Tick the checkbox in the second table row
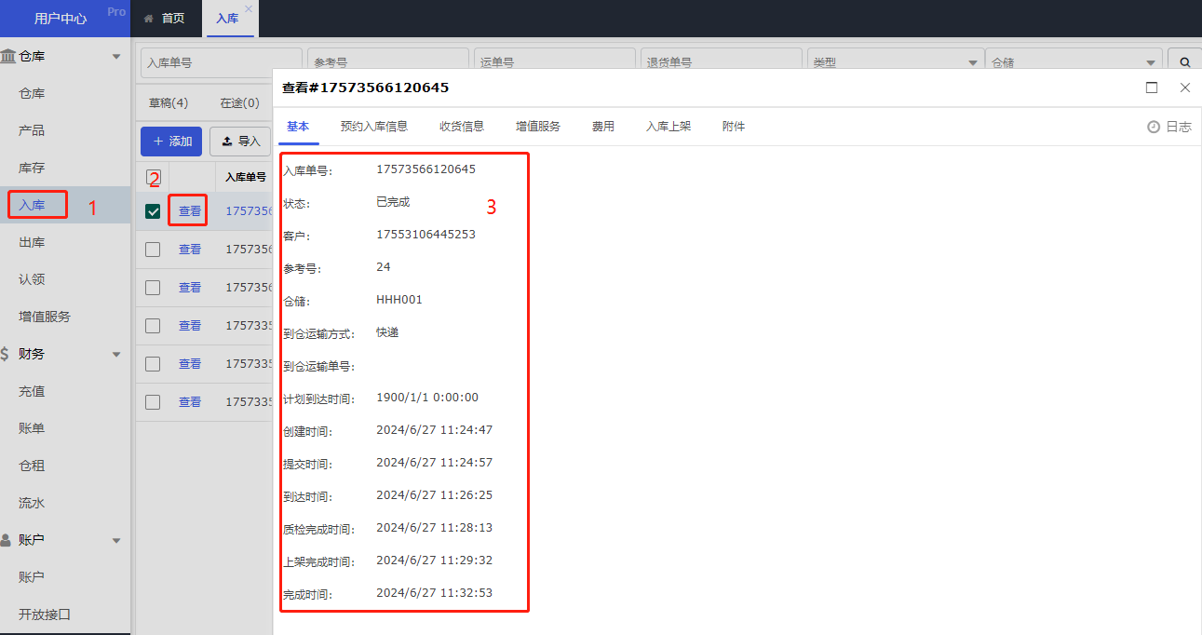The height and width of the screenshot is (635, 1202). [153, 250]
